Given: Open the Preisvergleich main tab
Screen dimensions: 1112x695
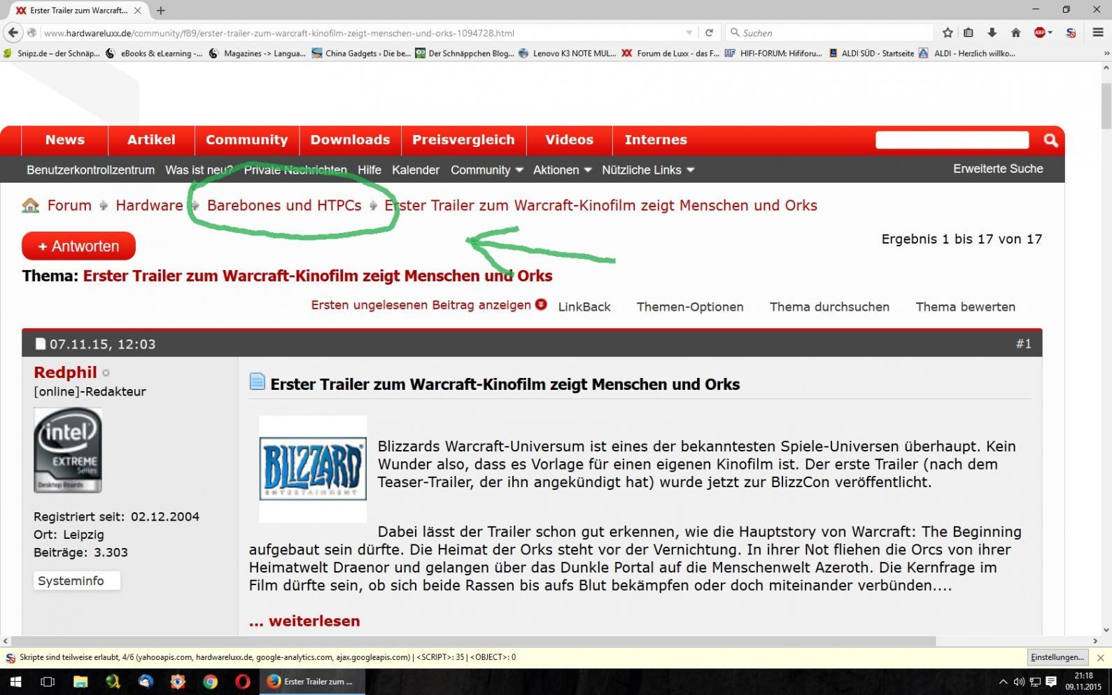Looking at the screenshot, I should click(463, 140).
